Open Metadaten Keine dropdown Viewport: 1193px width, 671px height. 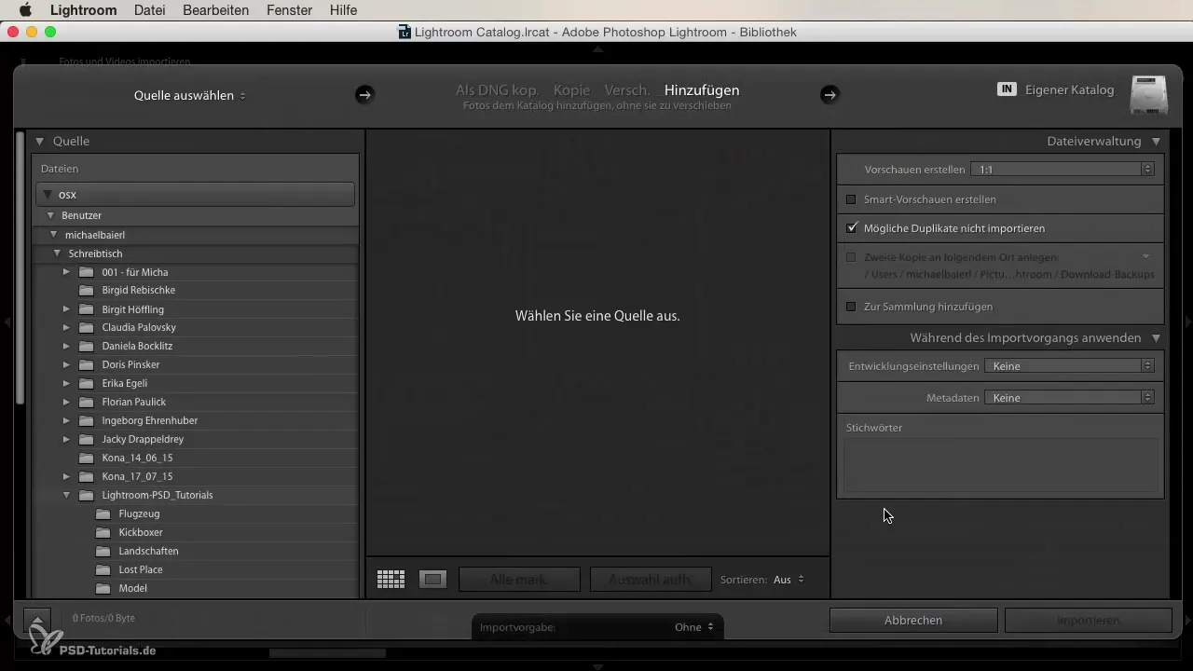pyautogui.click(x=1070, y=398)
